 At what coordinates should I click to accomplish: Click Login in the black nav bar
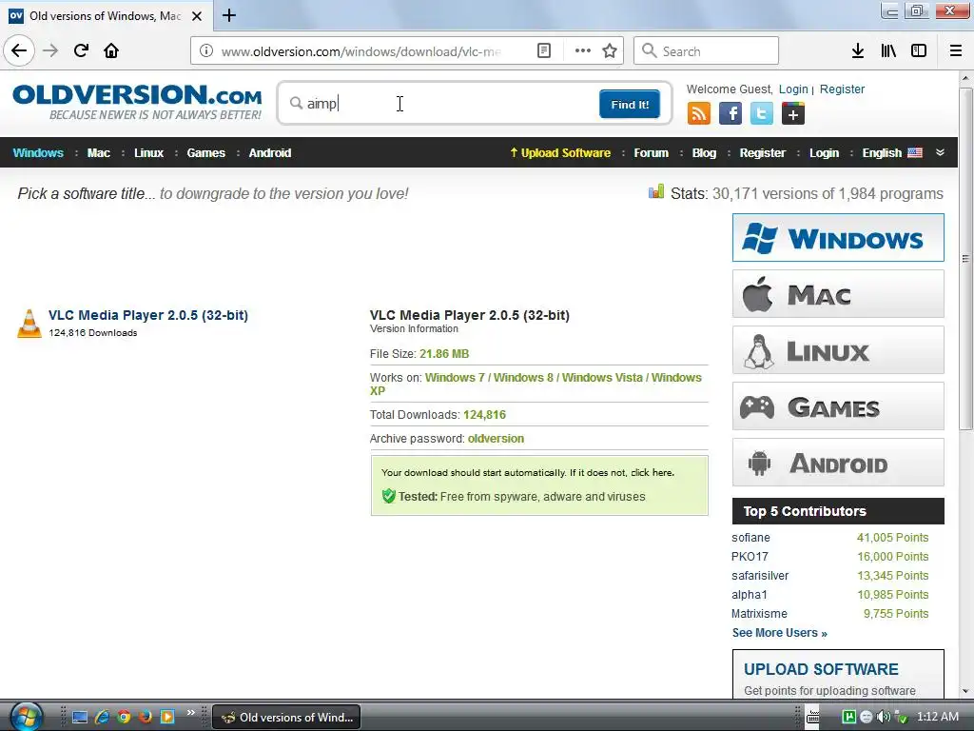pyautogui.click(x=824, y=153)
